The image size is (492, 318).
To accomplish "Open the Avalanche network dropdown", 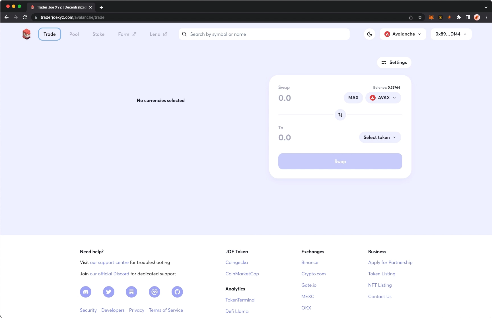I will 403,34.
